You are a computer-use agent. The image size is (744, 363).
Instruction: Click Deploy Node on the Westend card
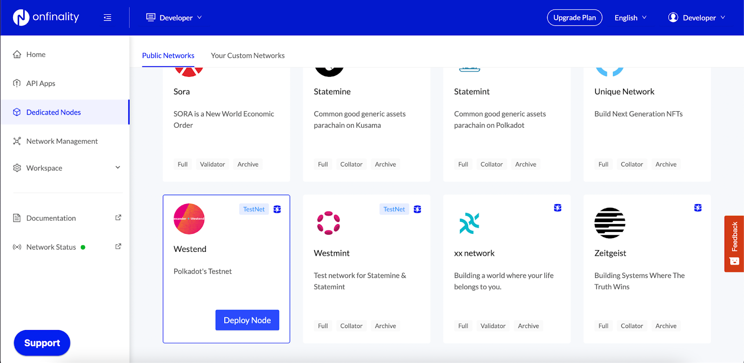pos(247,320)
